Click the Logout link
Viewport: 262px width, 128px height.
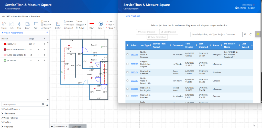tap(252, 8)
